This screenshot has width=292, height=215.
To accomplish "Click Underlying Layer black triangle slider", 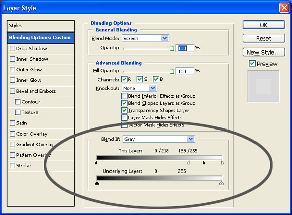I will (97, 183).
